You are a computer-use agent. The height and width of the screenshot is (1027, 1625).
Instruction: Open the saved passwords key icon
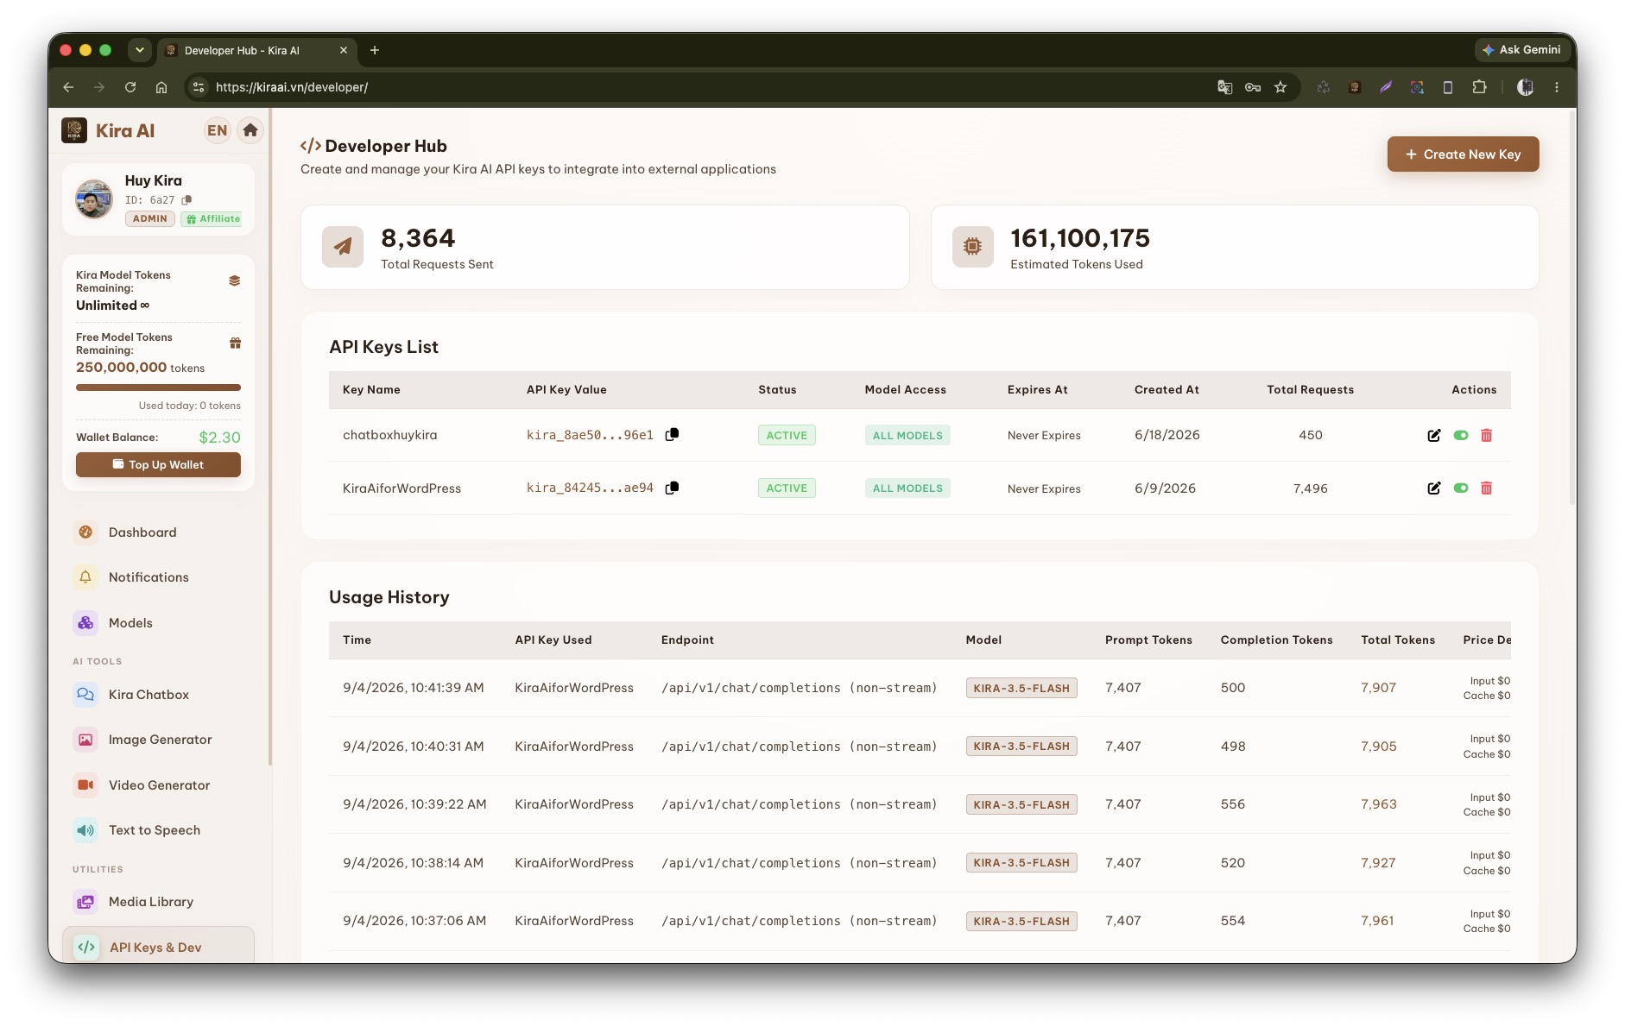coord(1253,87)
